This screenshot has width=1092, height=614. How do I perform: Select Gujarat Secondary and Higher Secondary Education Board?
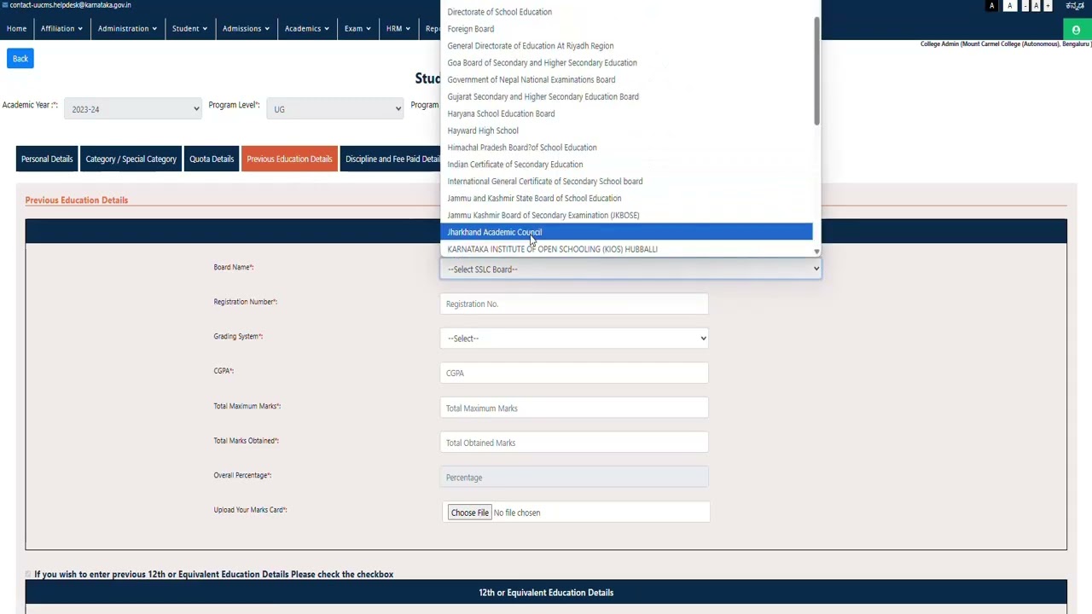[626, 97]
